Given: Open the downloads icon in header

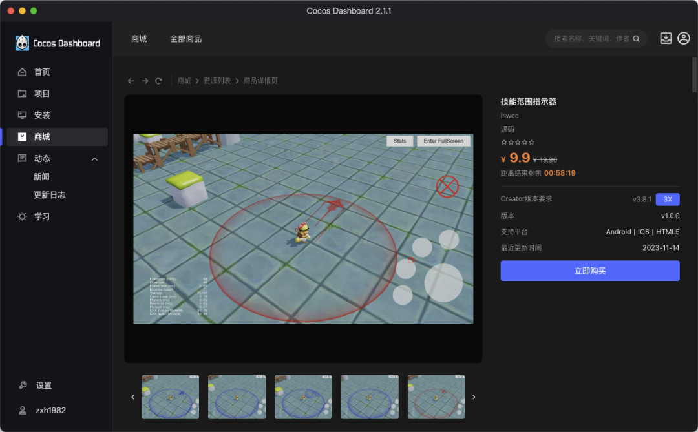Looking at the screenshot, I should (666, 38).
